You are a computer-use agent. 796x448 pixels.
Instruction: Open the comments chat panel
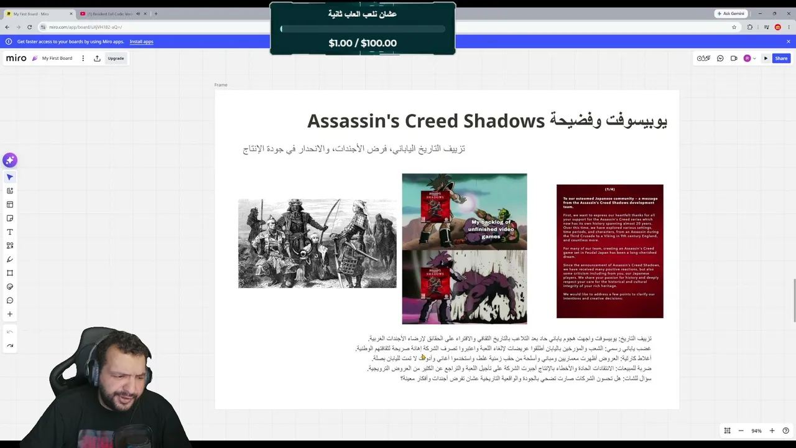[x=720, y=58]
